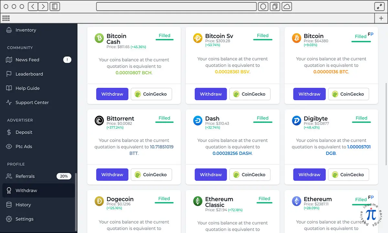Image resolution: width=388 pixels, height=233 pixels.
Task: Toggle the browser sidebar panel icon
Action: [x=55, y=6]
